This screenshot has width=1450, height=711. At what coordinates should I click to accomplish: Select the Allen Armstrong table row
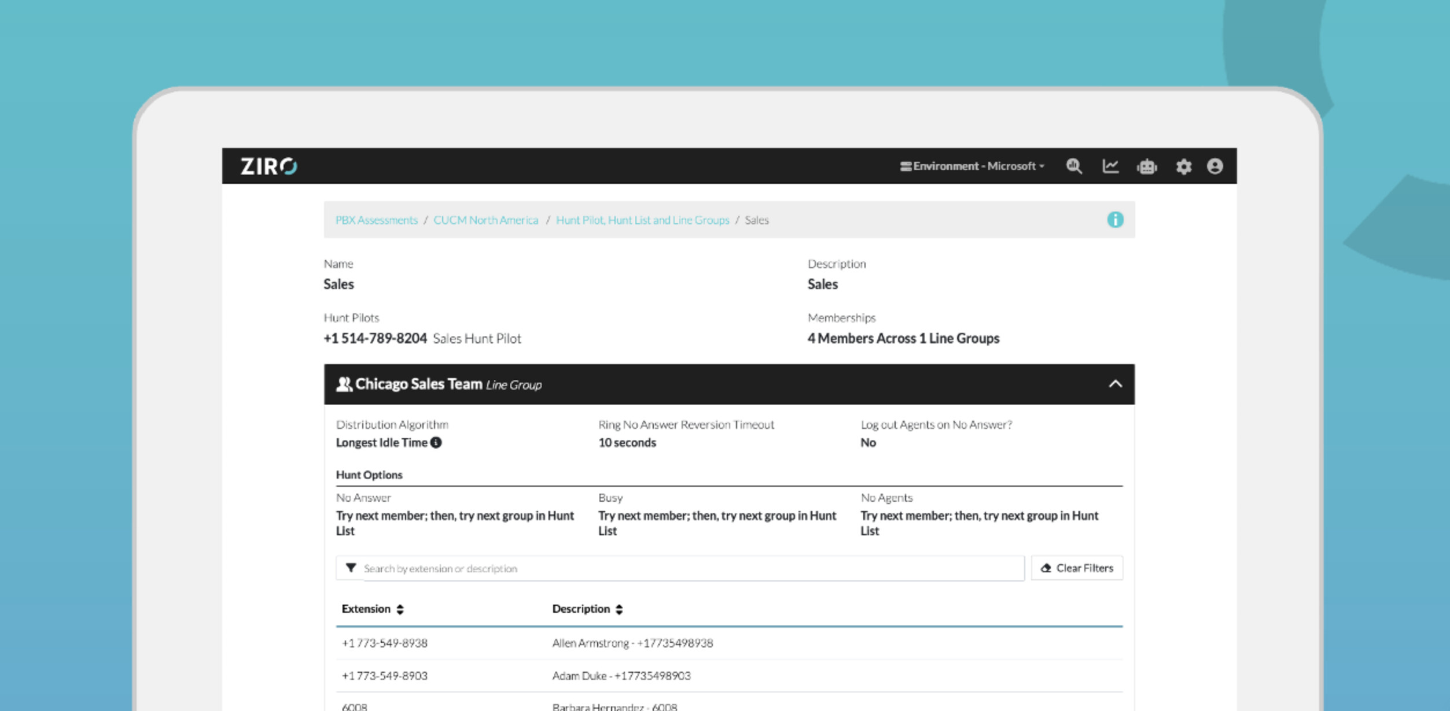(632, 643)
